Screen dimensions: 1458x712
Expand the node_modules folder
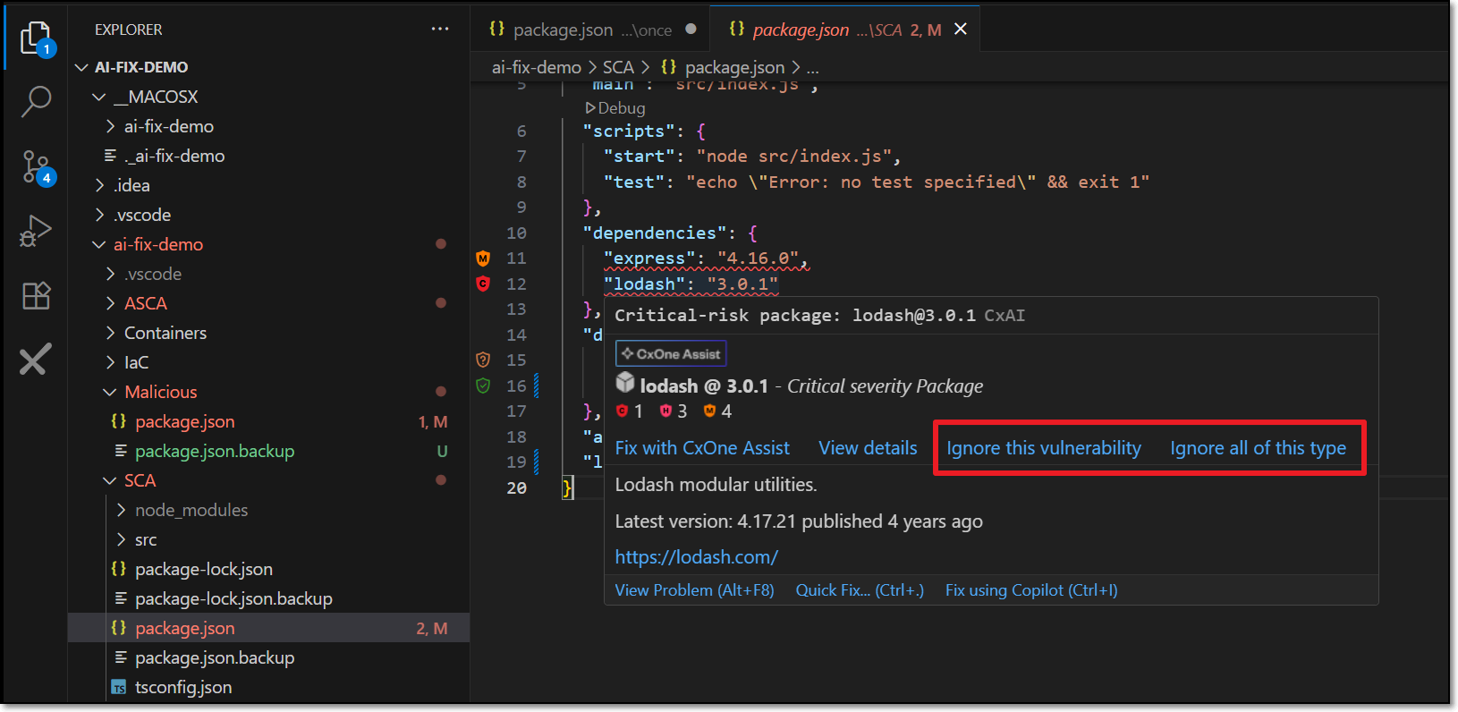(121, 510)
